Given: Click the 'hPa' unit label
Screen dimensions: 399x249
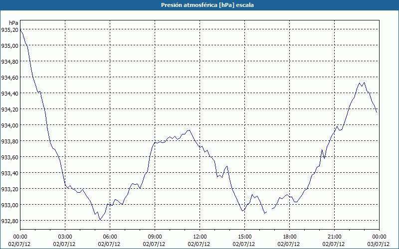Looking at the screenshot, I should [13, 23].
